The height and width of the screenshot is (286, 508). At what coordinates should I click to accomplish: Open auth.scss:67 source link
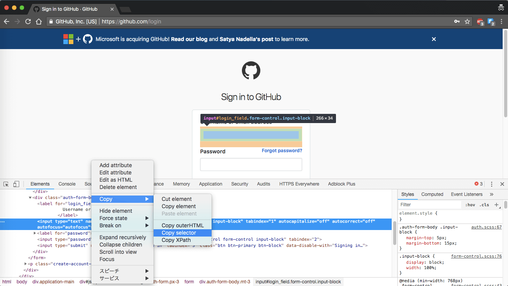(x=486, y=227)
